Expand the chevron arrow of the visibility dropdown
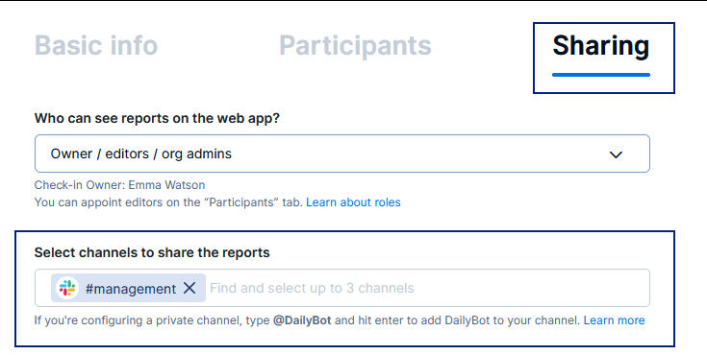The width and height of the screenshot is (707, 355). (616, 154)
